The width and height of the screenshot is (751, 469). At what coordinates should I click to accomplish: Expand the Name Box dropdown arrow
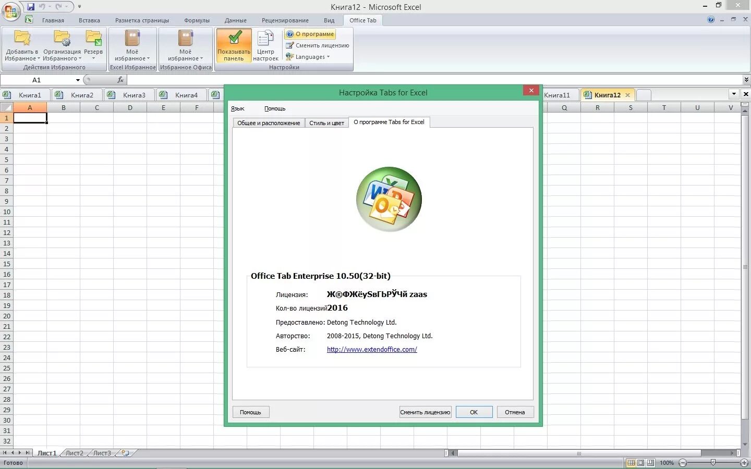[x=78, y=80]
